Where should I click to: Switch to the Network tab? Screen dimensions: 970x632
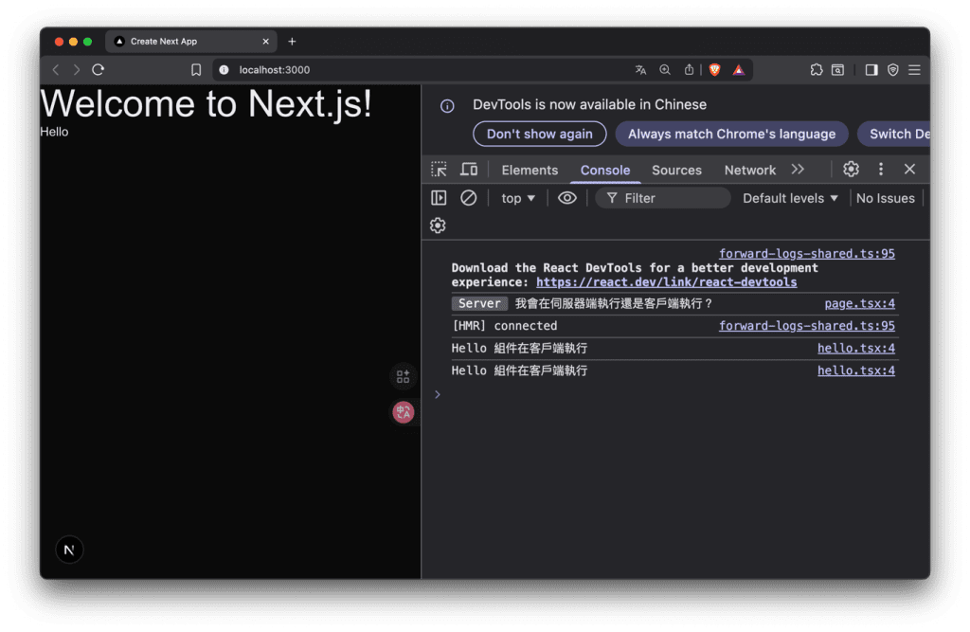point(749,171)
